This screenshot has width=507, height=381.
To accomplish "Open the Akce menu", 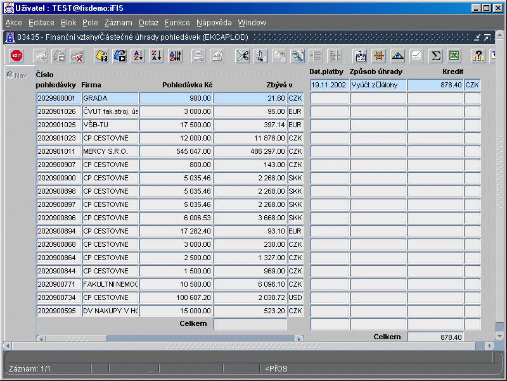I will click(x=13, y=23).
